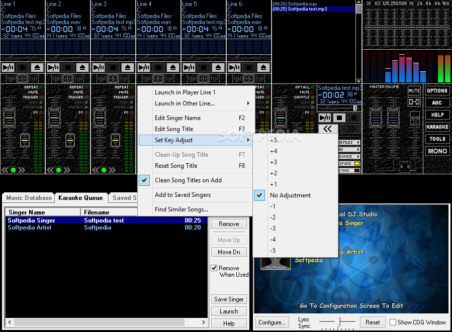Turn on SHUFFLE for the playlist player
This screenshot has height=332, width=452.
[313, 97]
